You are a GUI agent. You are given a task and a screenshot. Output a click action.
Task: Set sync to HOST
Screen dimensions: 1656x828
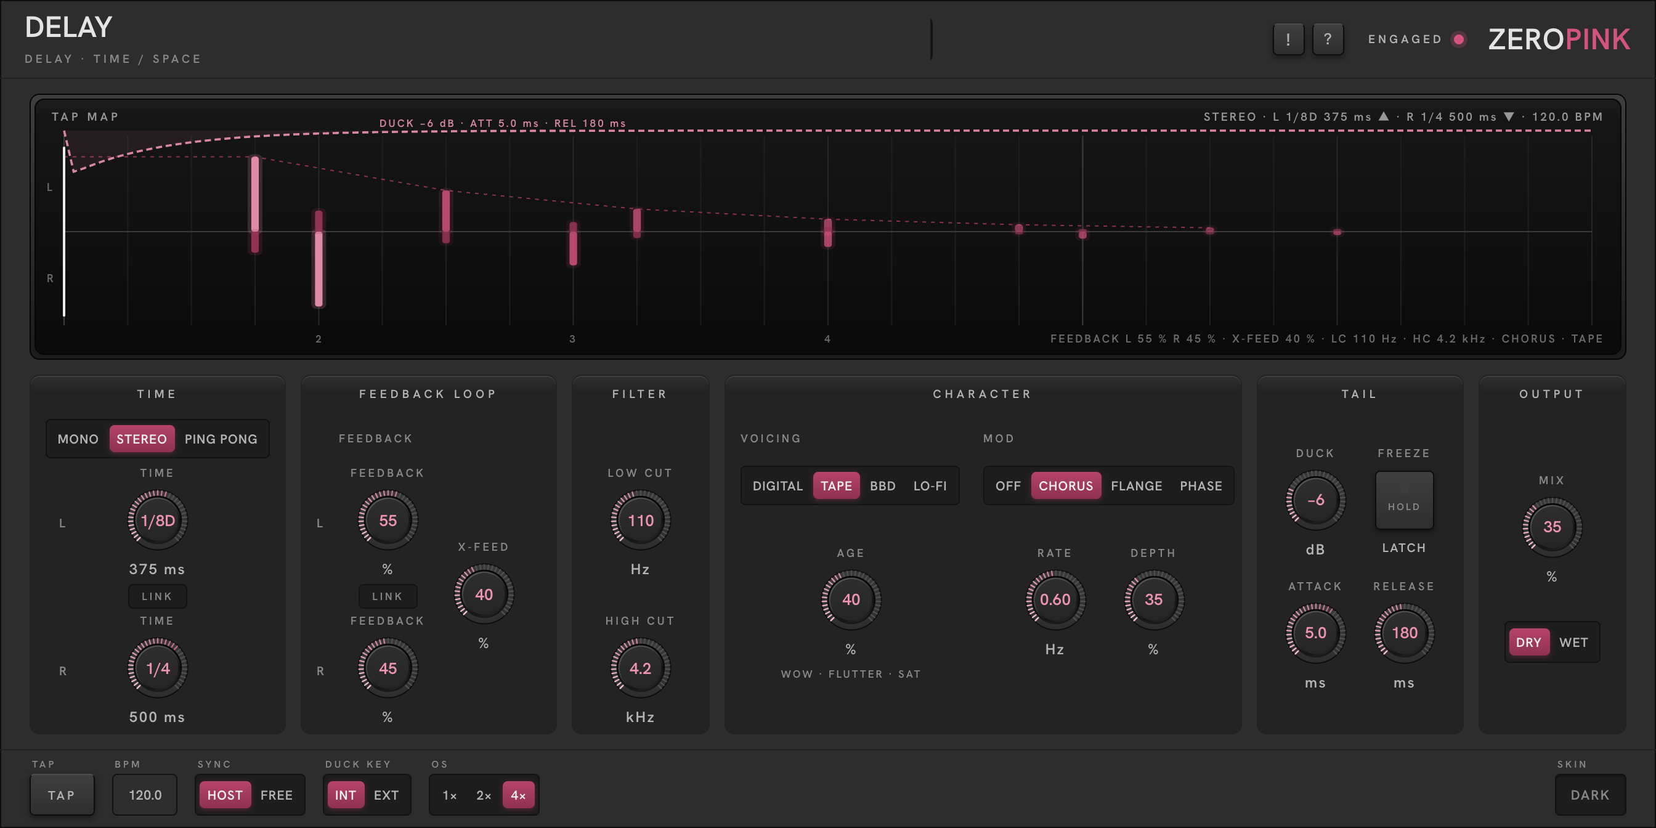[x=225, y=795]
